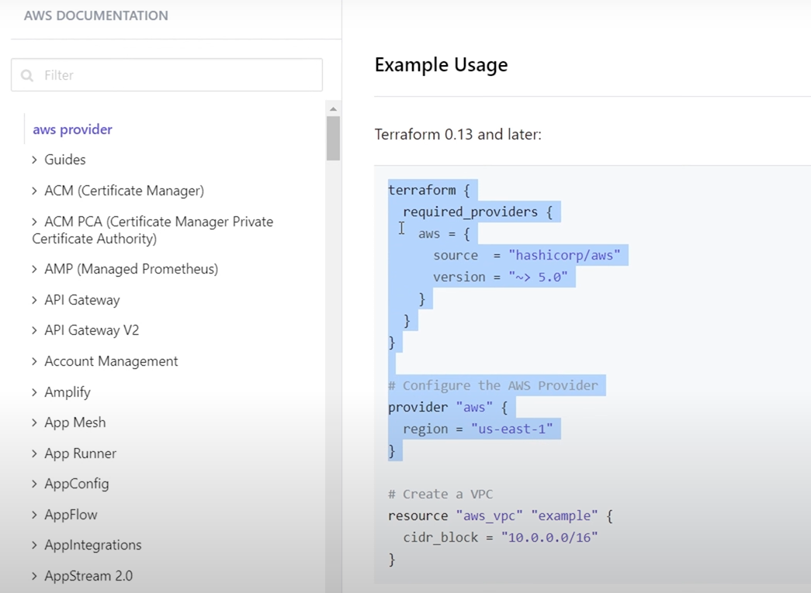The height and width of the screenshot is (593, 811).
Task: Expand the Amplify chevron
Action: click(x=35, y=392)
